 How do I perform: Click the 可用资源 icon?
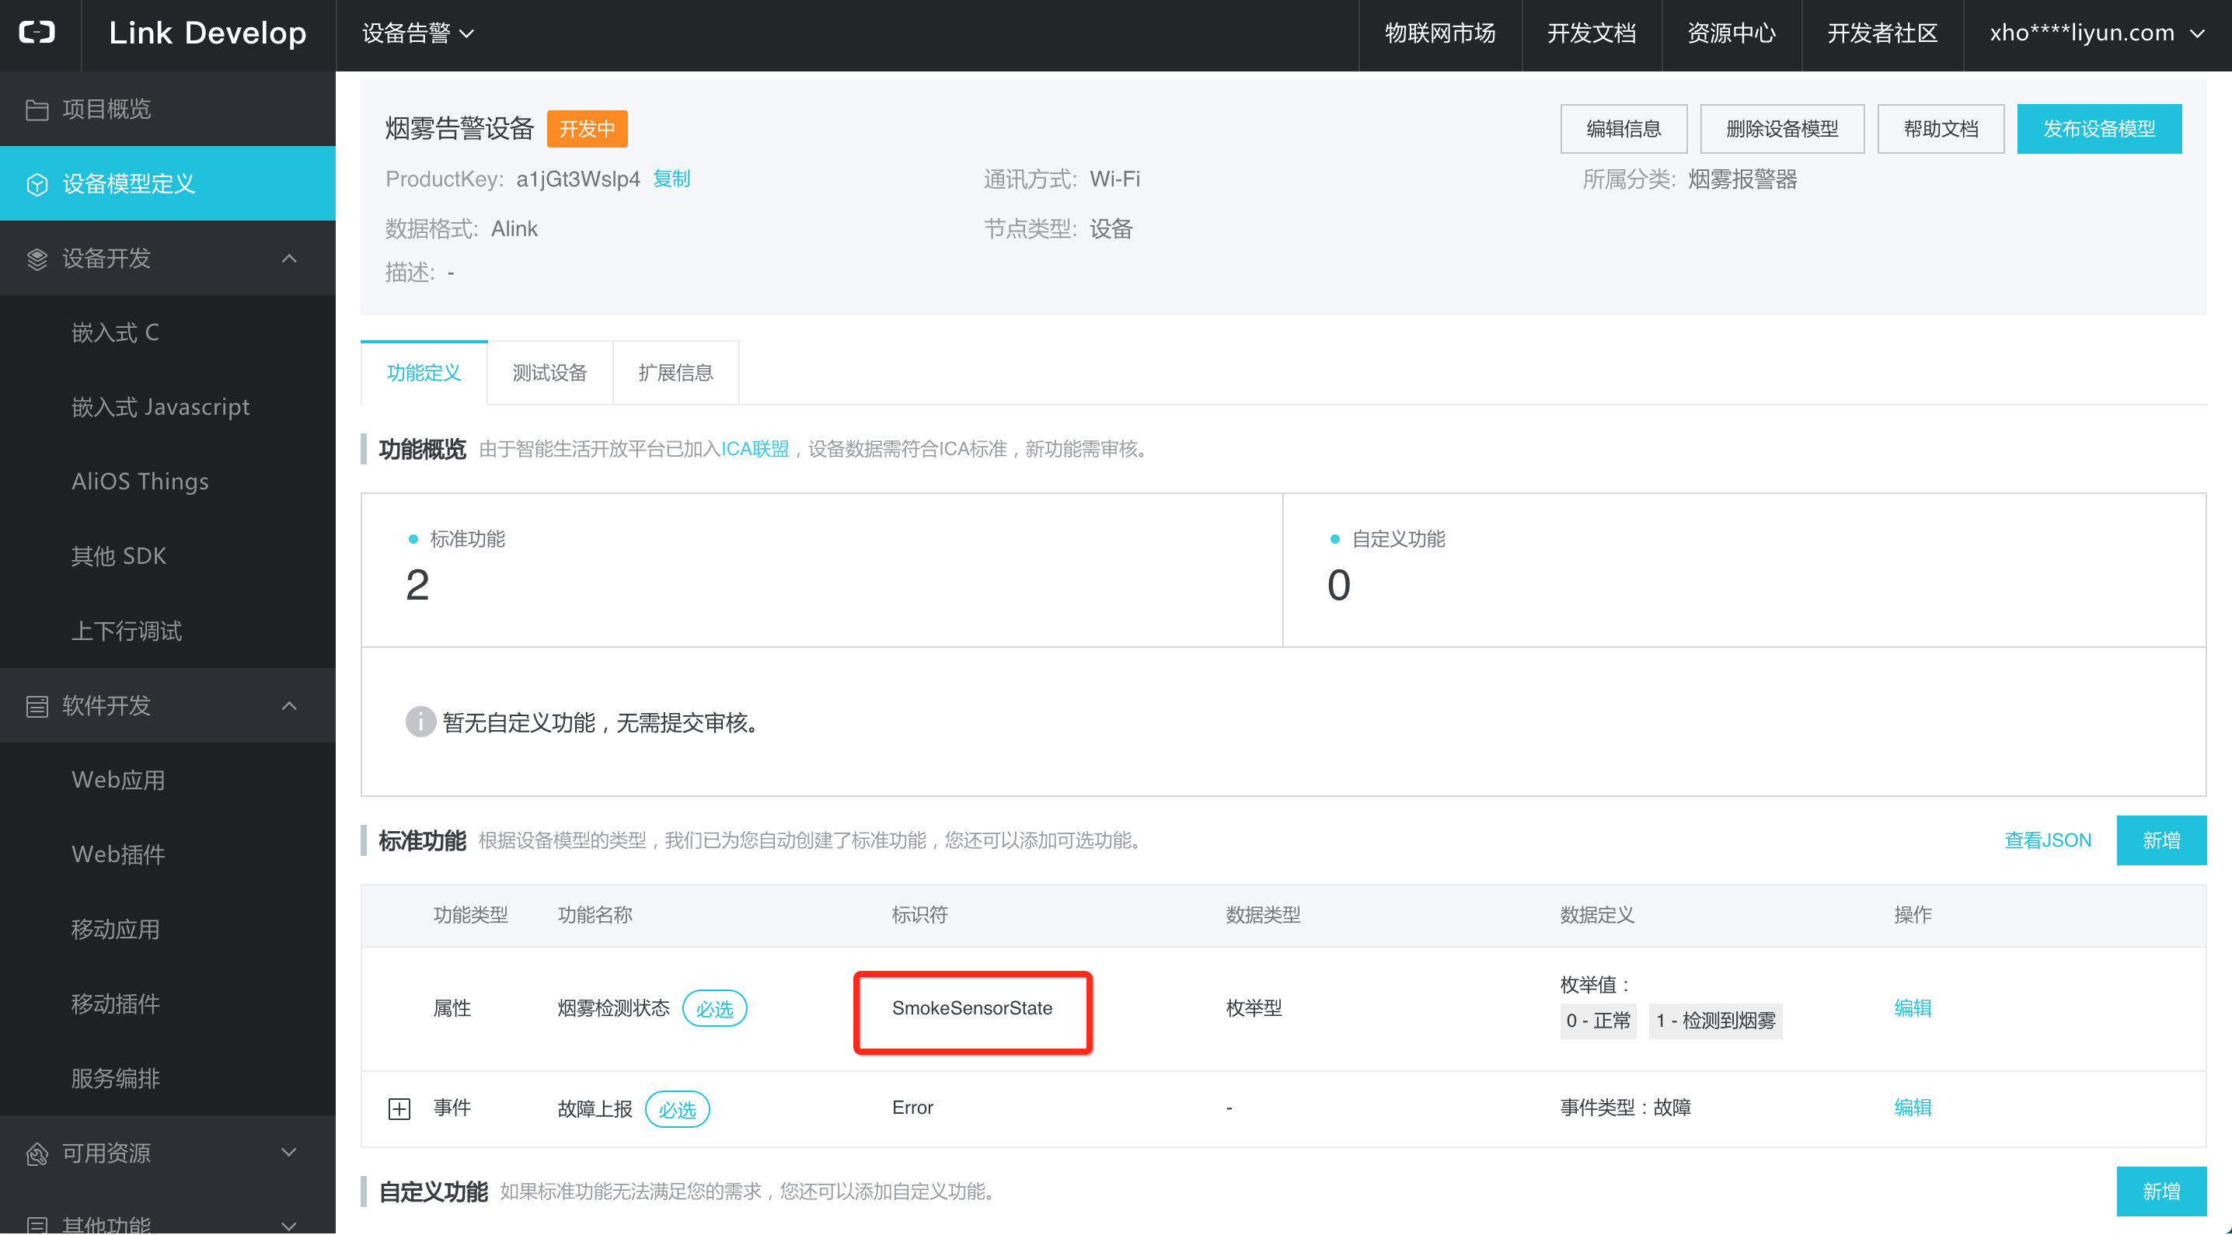point(37,1153)
